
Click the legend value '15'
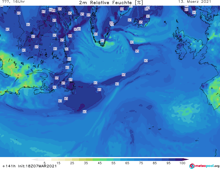tap(58, 163)
